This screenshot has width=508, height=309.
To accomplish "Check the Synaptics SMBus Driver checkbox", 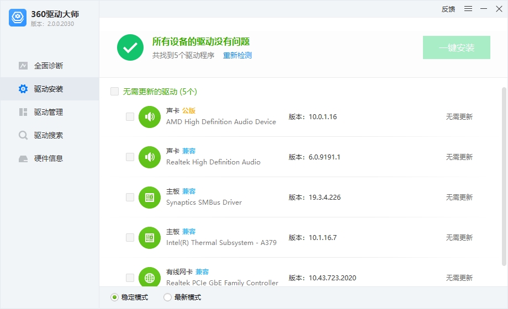I will click(130, 197).
